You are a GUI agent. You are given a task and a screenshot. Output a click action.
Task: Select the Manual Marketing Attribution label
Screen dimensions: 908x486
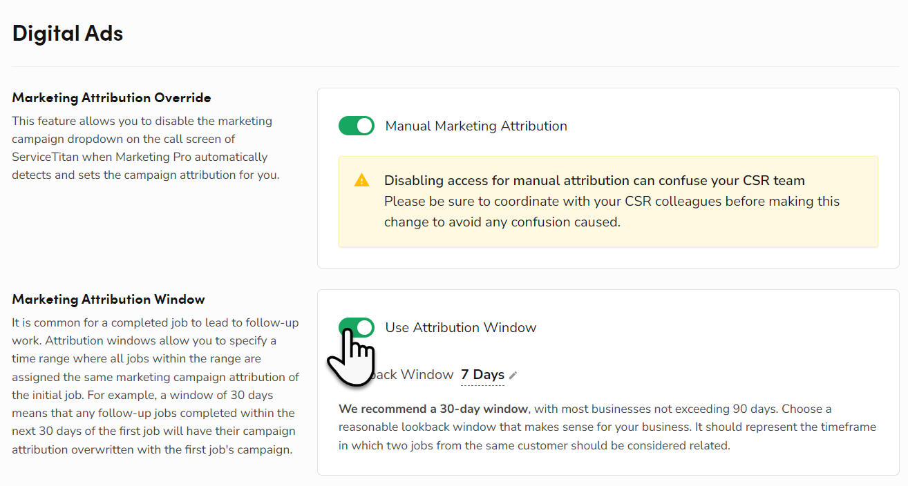pyautogui.click(x=475, y=126)
